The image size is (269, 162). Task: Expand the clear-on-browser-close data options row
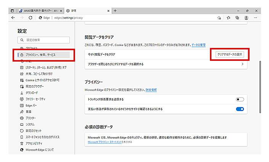165,64
